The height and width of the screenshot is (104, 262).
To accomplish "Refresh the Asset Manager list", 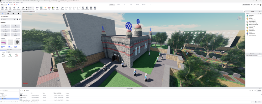I will click(x=250, y=91).
